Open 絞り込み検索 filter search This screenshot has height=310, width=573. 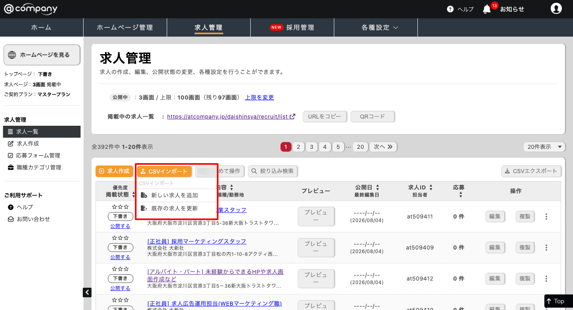tap(273, 171)
